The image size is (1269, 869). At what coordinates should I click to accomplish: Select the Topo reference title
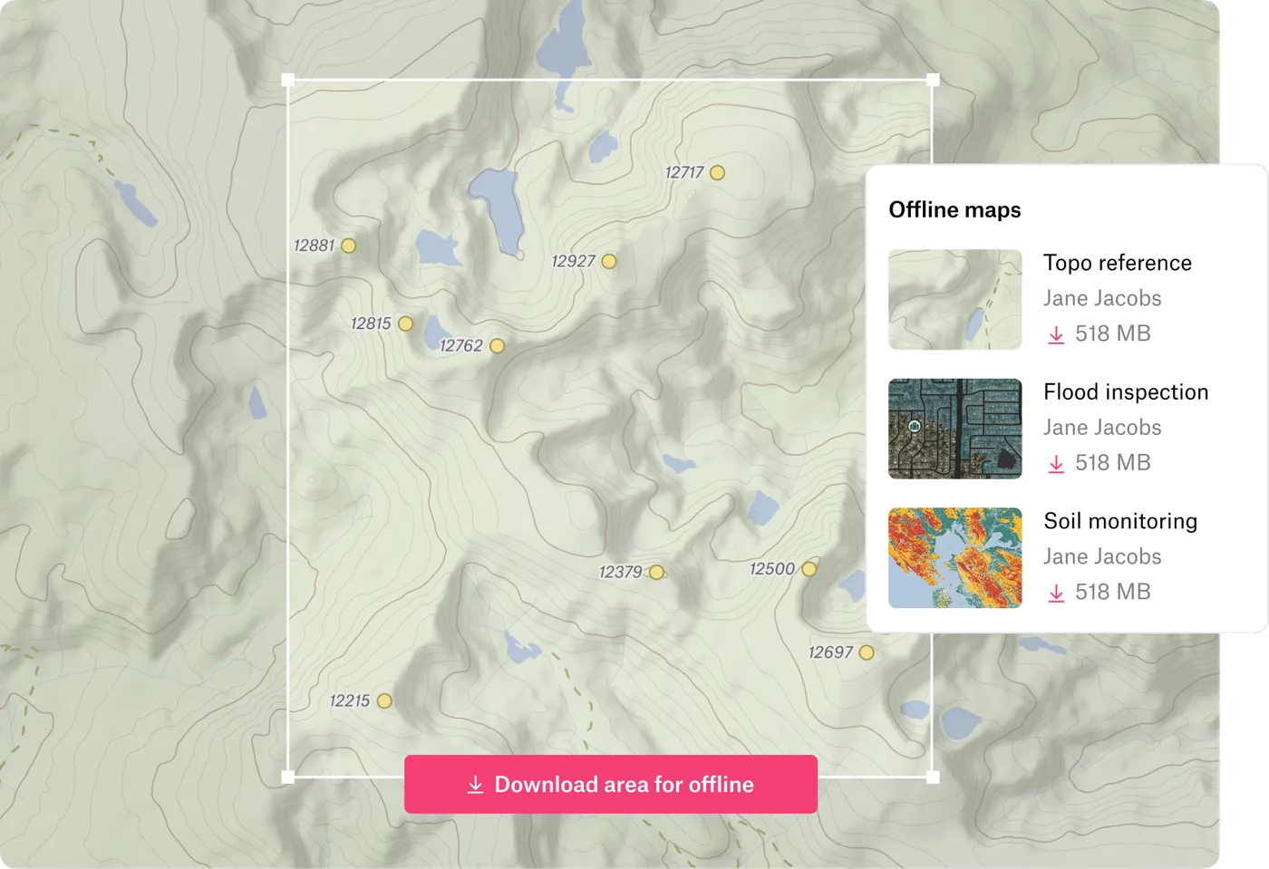(1118, 263)
